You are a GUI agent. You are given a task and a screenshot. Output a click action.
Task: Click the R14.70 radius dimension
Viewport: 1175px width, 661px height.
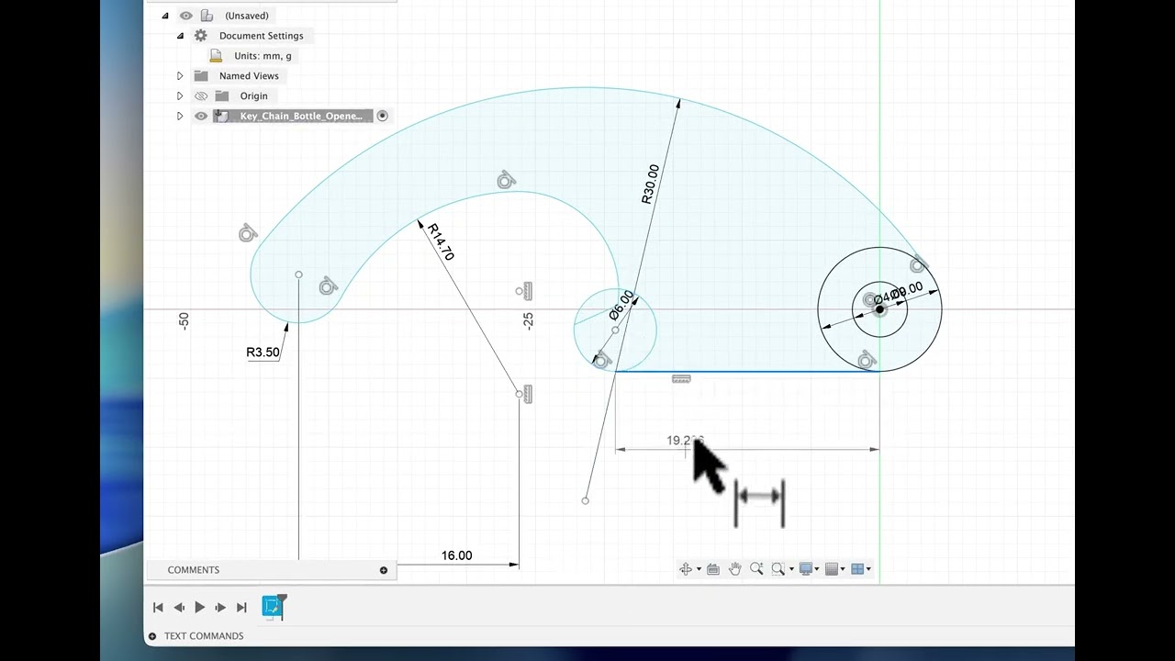coord(442,242)
